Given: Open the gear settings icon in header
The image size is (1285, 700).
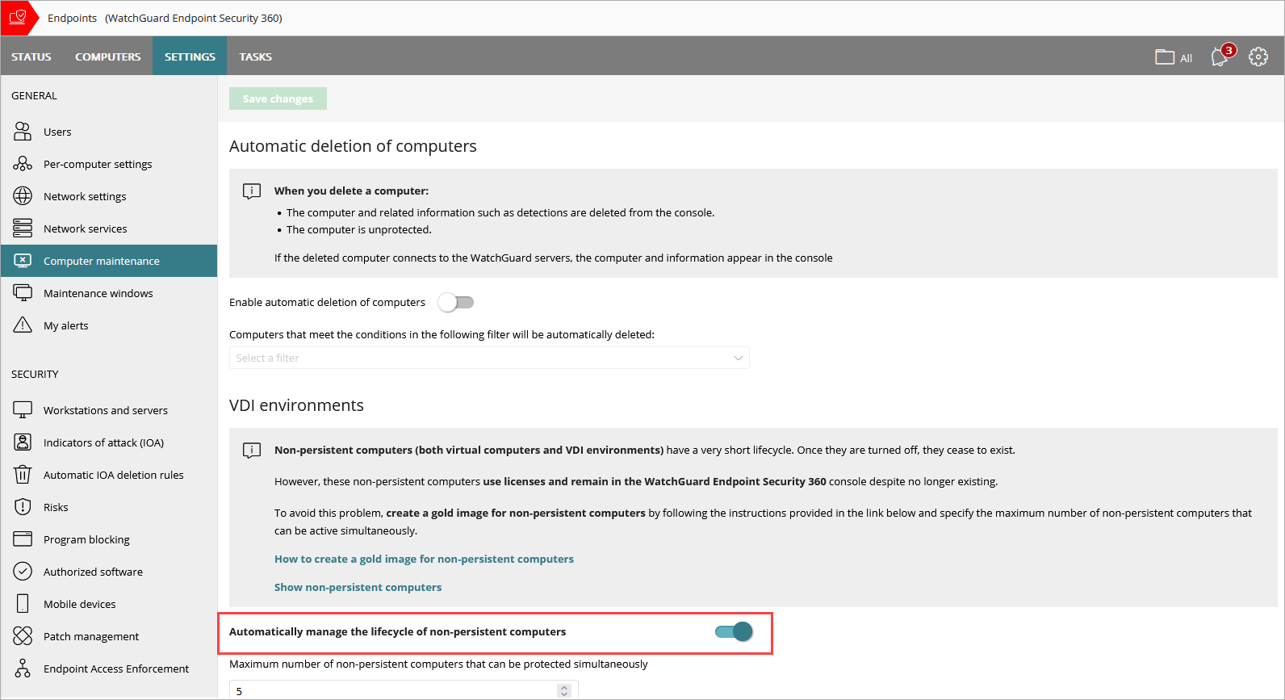Looking at the screenshot, I should [x=1258, y=57].
